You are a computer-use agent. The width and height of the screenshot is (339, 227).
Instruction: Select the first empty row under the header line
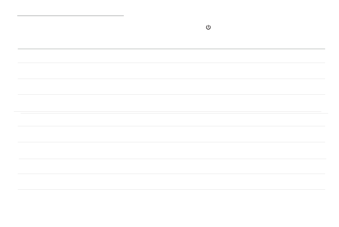coord(171,56)
